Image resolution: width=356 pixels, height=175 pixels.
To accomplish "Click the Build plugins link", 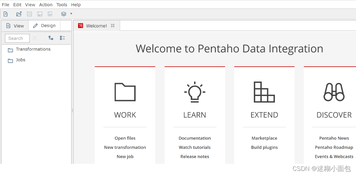I will pos(264,147).
